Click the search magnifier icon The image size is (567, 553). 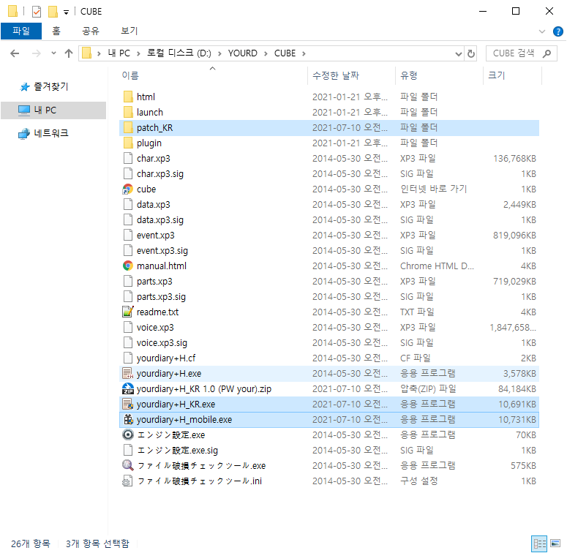coord(547,53)
